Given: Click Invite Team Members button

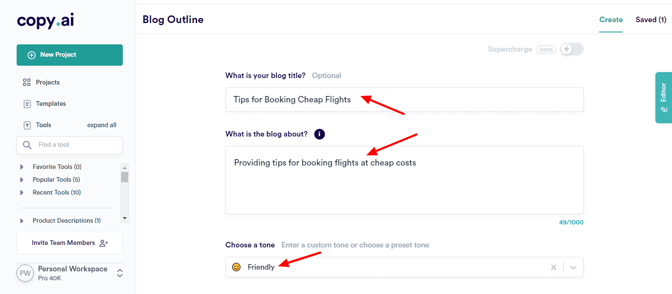Looking at the screenshot, I should 70,243.
